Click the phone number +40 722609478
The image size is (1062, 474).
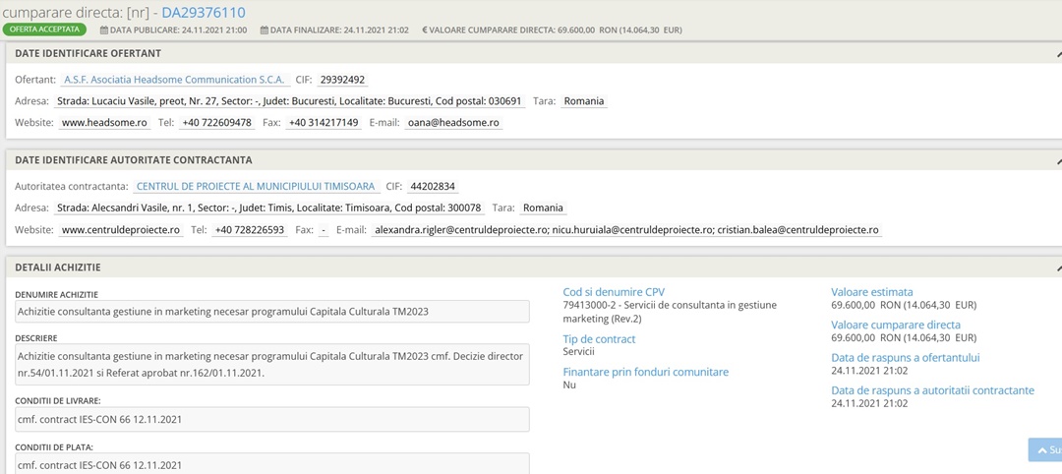pyautogui.click(x=216, y=123)
